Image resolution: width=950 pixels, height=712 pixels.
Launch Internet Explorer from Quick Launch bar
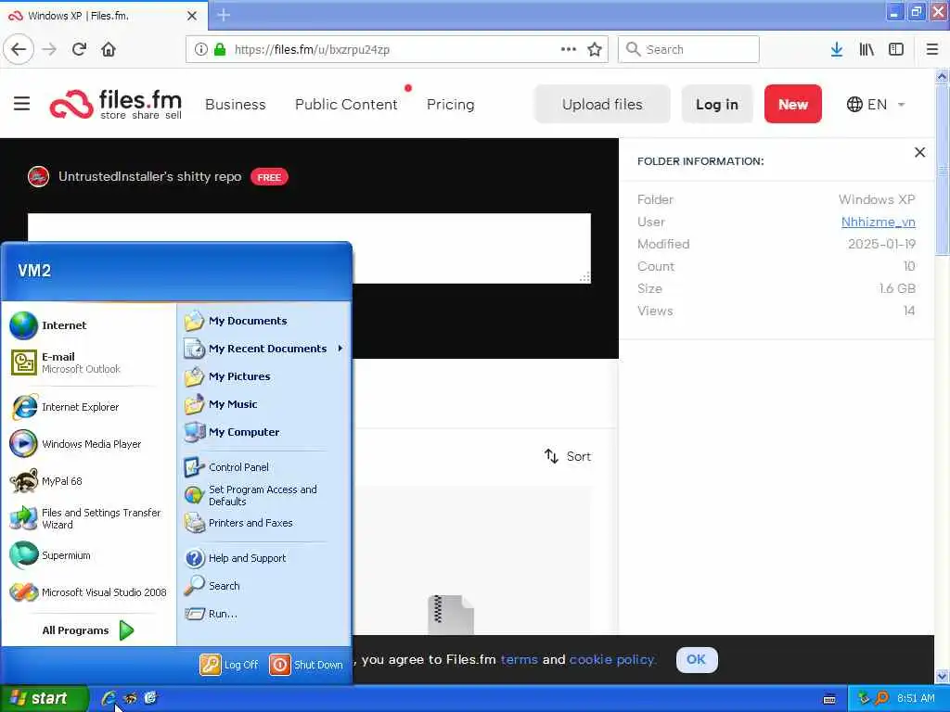coord(108,698)
